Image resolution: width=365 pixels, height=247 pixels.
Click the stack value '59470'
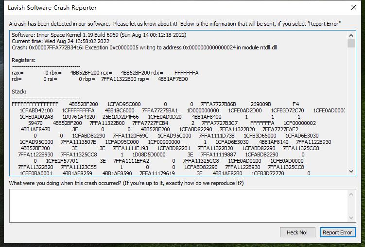35,123
